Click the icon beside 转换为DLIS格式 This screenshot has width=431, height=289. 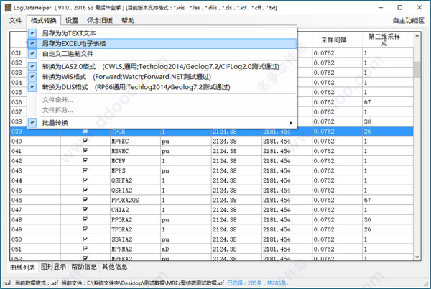32,87
